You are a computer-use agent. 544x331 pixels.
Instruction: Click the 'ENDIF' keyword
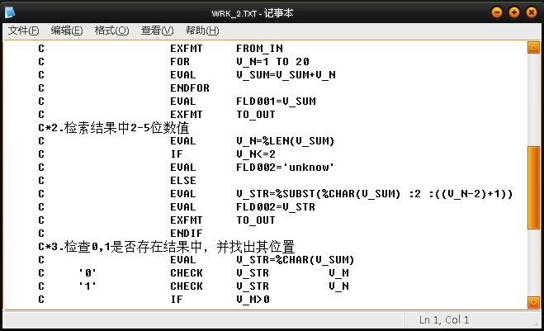(x=187, y=234)
